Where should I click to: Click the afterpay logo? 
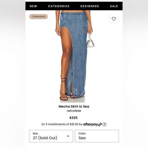click(92, 125)
